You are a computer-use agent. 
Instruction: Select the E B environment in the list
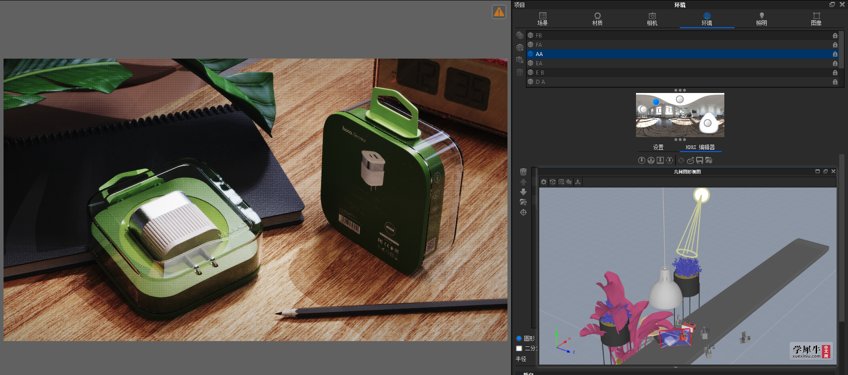click(682, 72)
